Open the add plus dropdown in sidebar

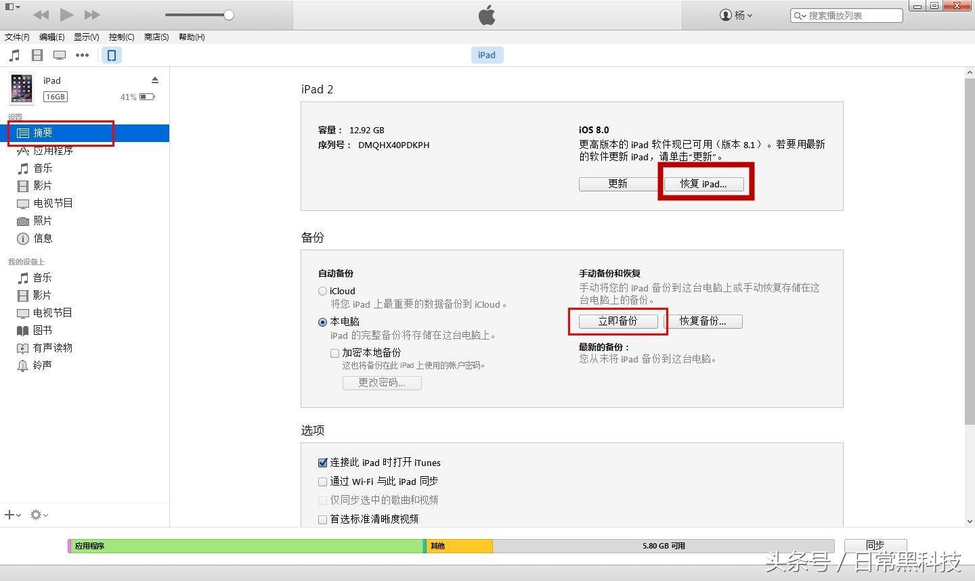13,515
